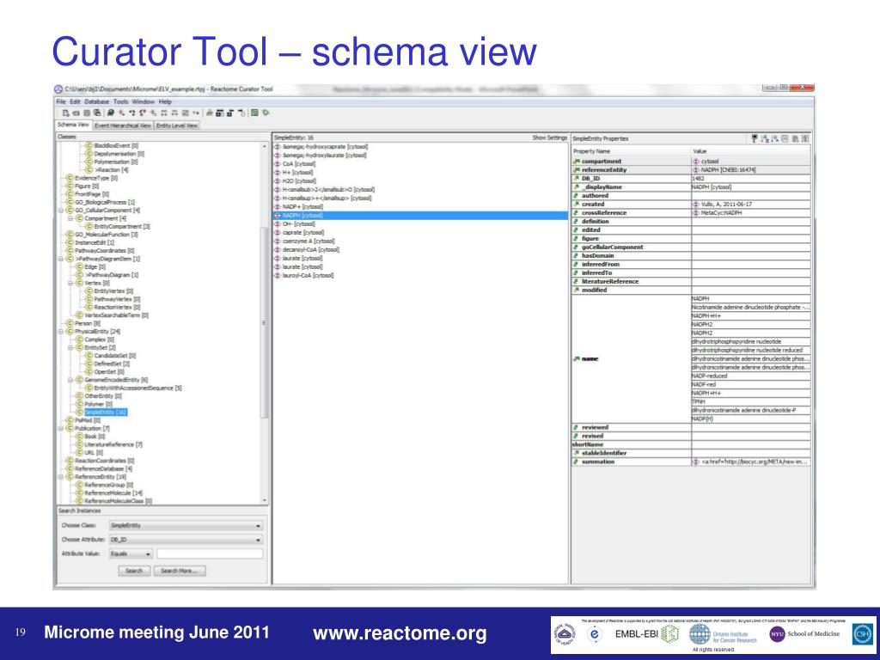Image resolution: width=880 pixels, height=660 pixels.
Task: Click the class icon beside ReferenceDatabase [4]
Action: (70, 468)
